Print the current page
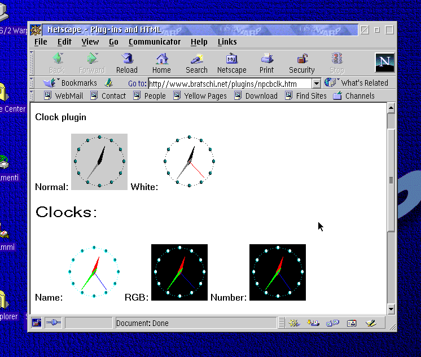This screenshot has height=357, width=421. tap(266, 63)
